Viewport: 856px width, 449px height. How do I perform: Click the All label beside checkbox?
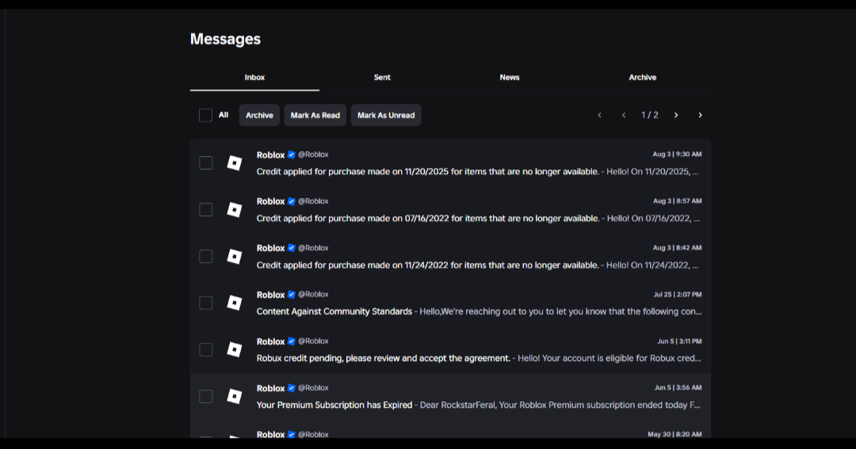[224, 115]
